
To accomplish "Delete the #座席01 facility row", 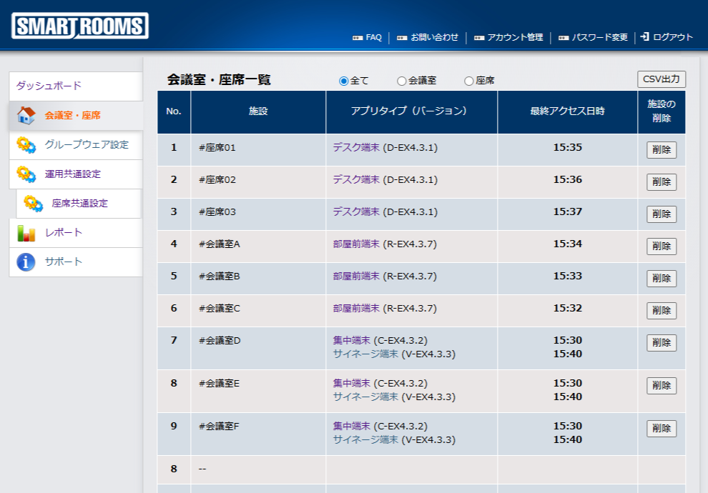I will 661,150.
